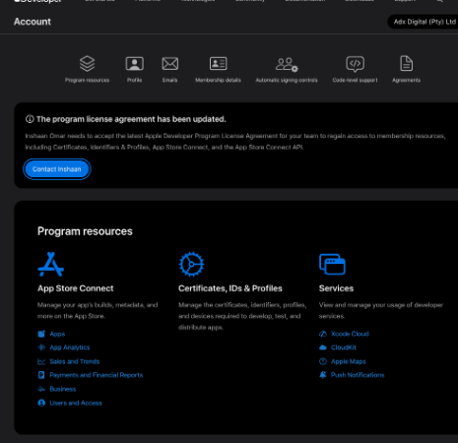Open the Push Notifications link
This screenshot has width=458, height=443.
pos(358,375)
